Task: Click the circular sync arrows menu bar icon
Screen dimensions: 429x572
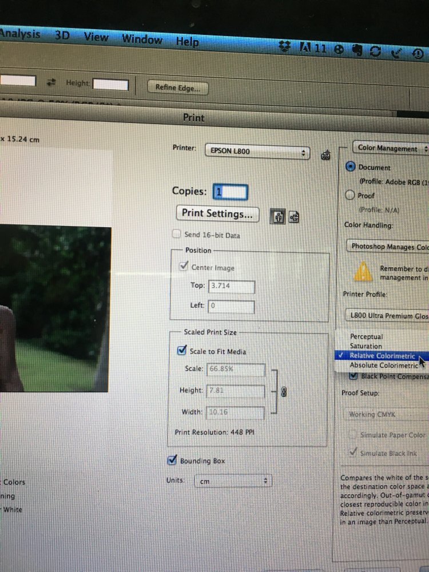Action: pyautogui.click(x=375, y=51)
